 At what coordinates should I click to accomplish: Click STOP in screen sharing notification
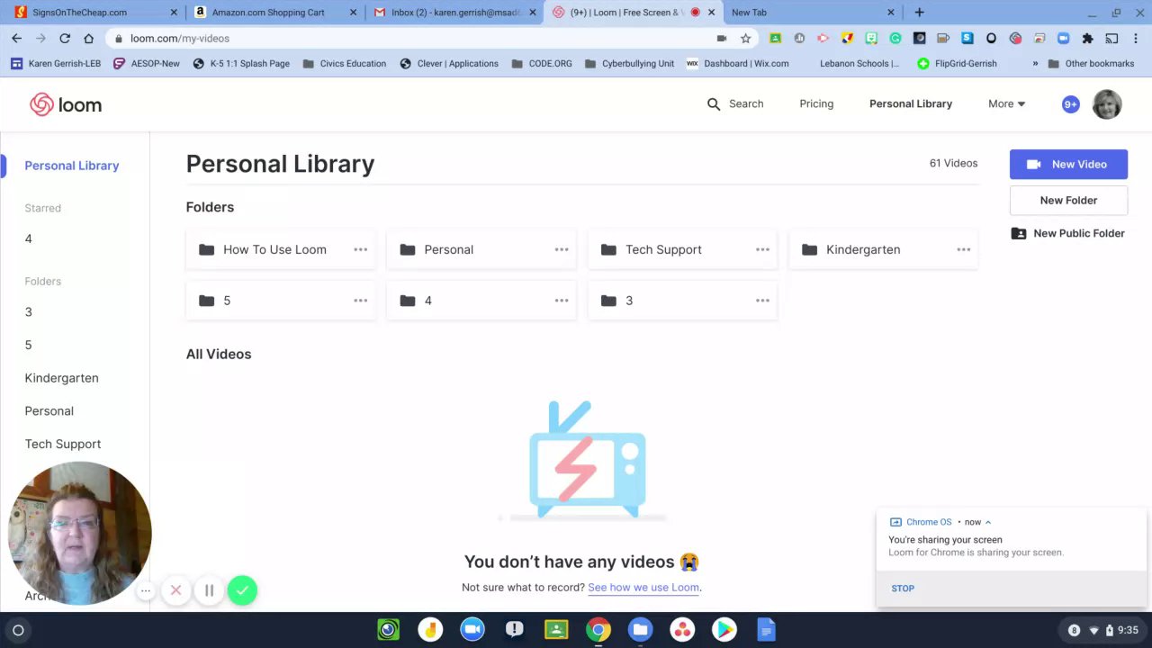coord(903,588)
